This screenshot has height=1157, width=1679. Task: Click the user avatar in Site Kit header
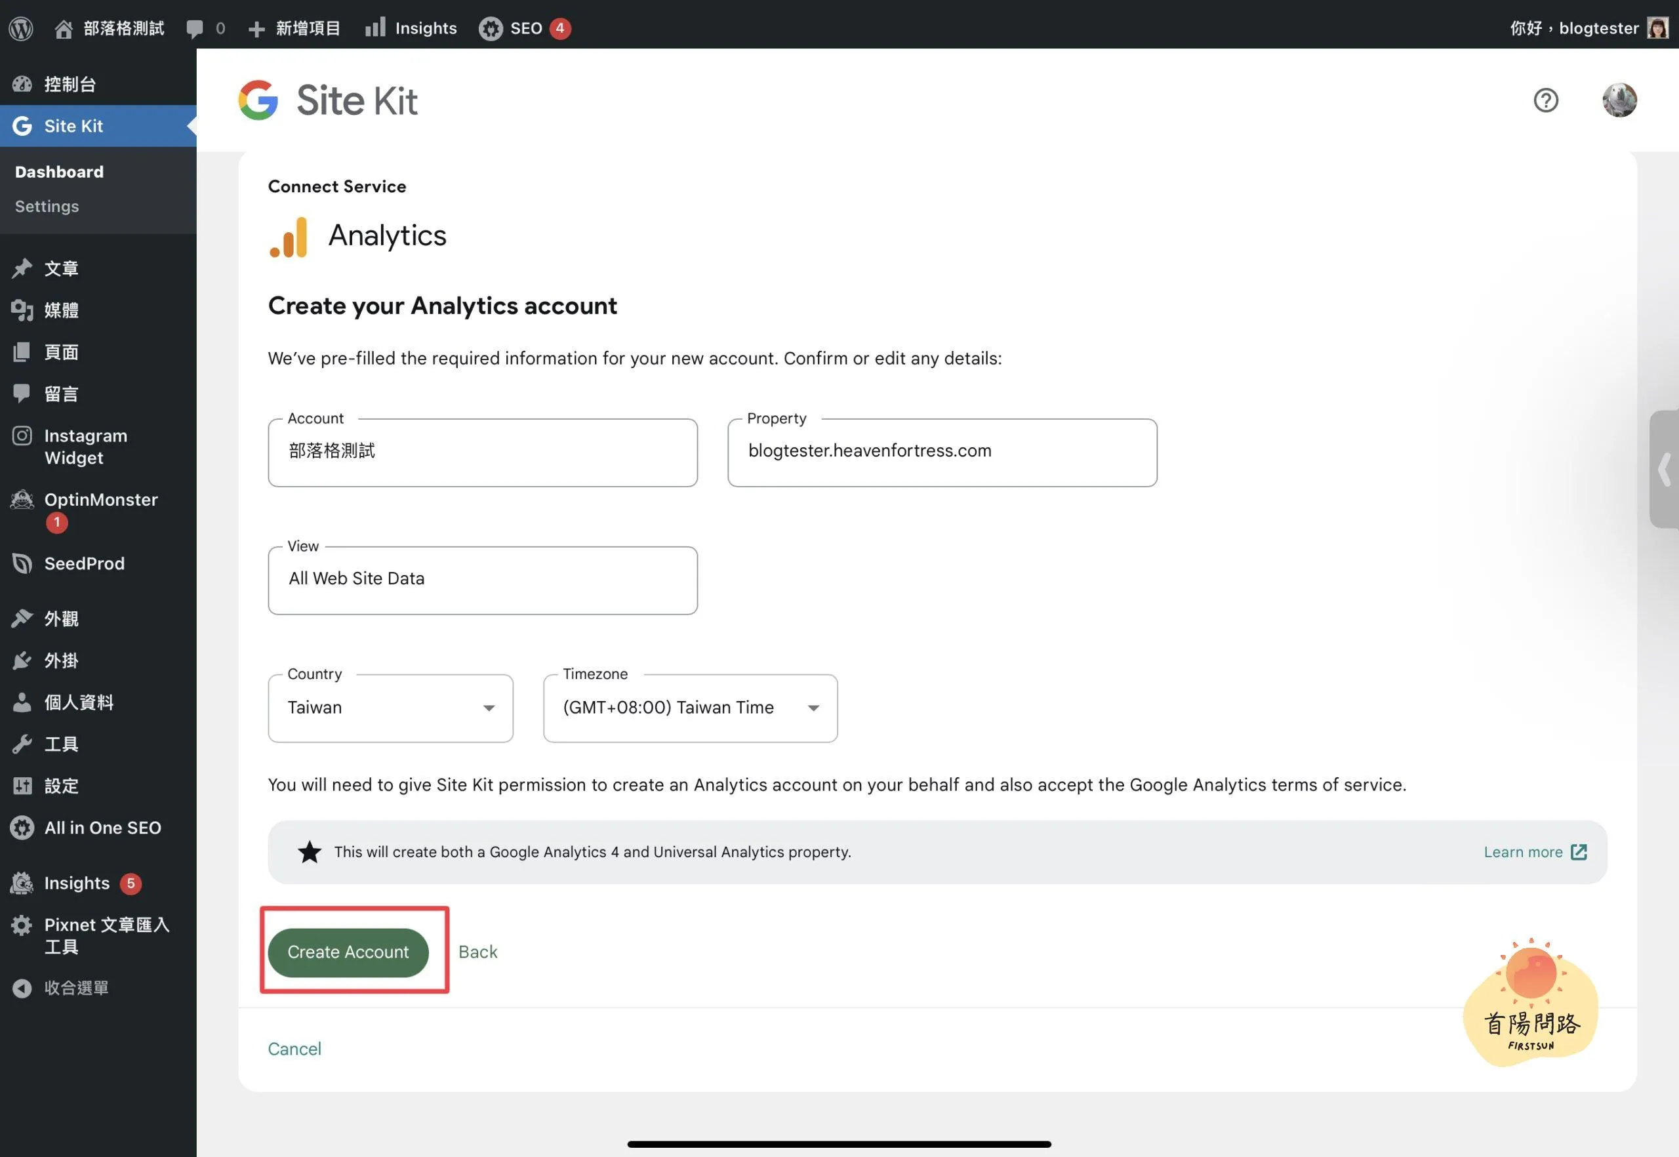1619,100
